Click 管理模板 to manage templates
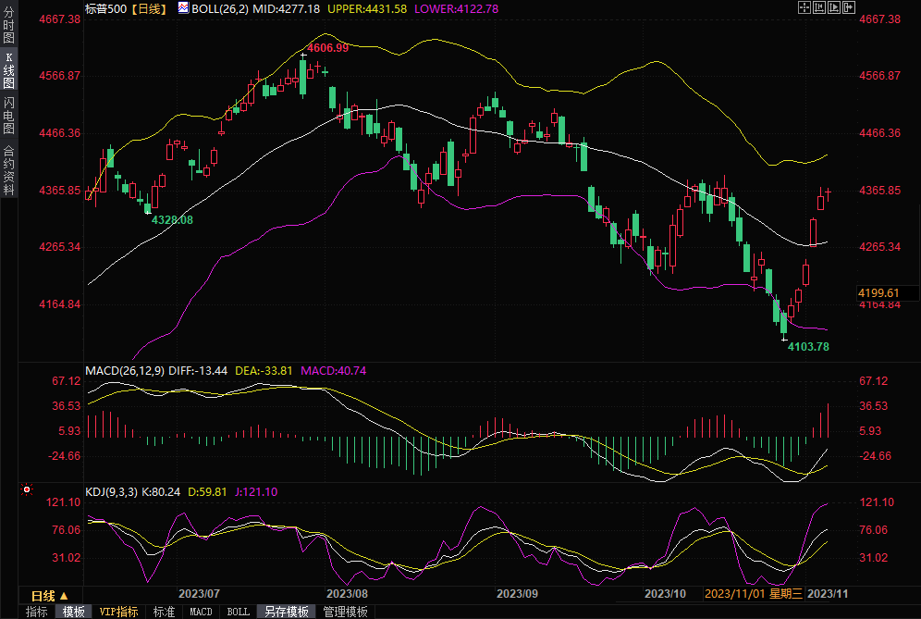Screen dimensions: 921x619 pyautogui.click(x=345, y=612)
